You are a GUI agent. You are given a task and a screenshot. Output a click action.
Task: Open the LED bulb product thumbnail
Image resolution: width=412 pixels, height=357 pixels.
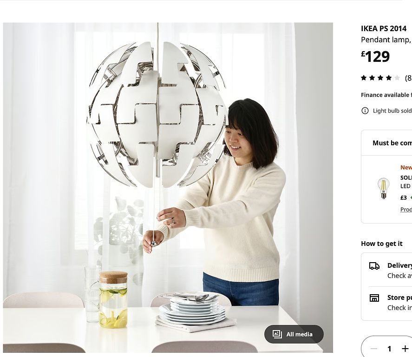point(383,188)
